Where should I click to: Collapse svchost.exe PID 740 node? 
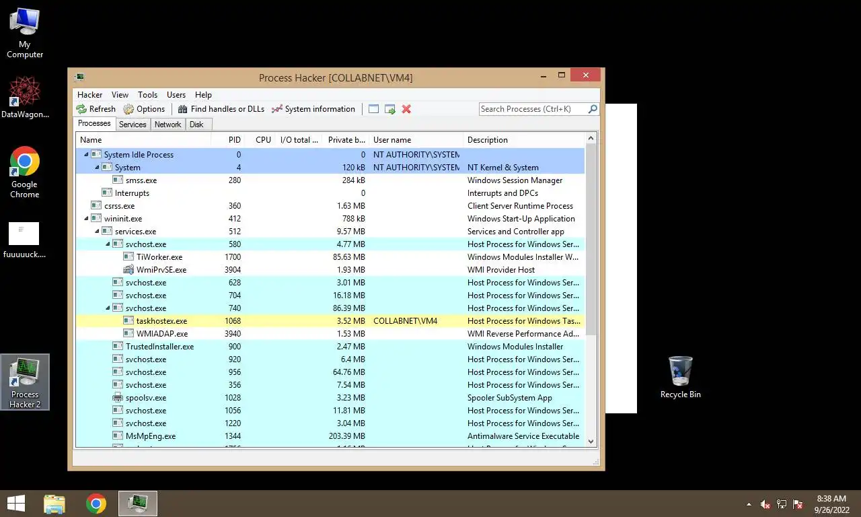pos(108,308)
